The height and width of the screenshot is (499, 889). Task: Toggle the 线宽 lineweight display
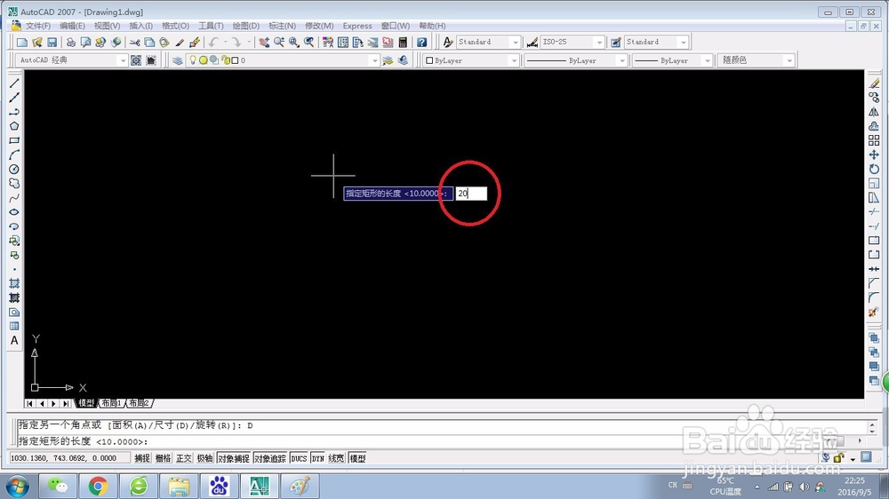click(x=336, y=458)
